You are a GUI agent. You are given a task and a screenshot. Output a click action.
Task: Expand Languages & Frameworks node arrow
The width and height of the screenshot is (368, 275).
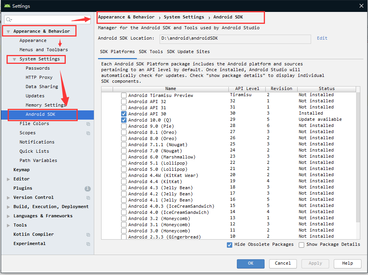click(8, 216)
